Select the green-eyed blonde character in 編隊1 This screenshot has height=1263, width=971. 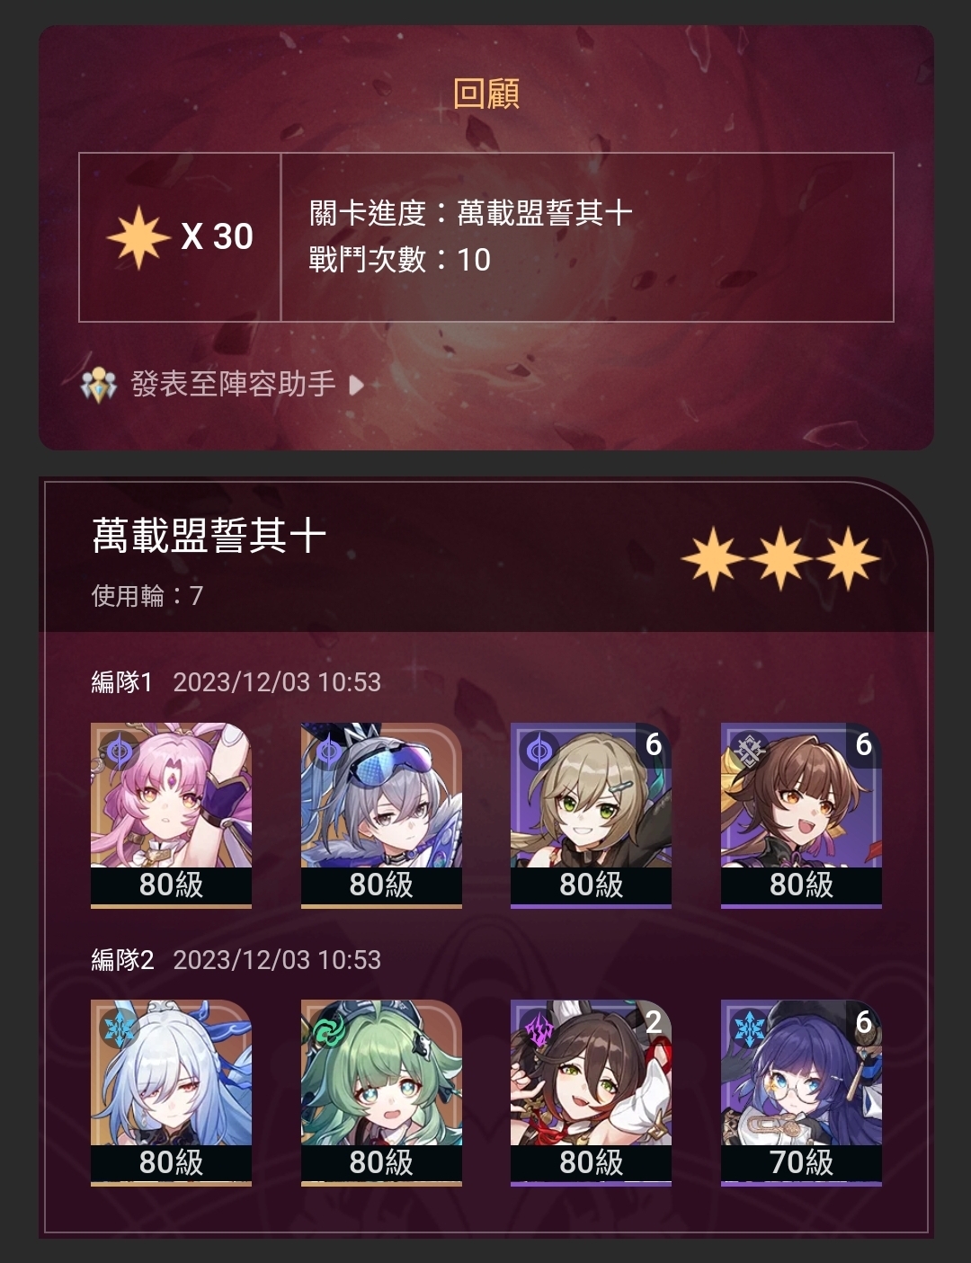click(x=591, y=815)
